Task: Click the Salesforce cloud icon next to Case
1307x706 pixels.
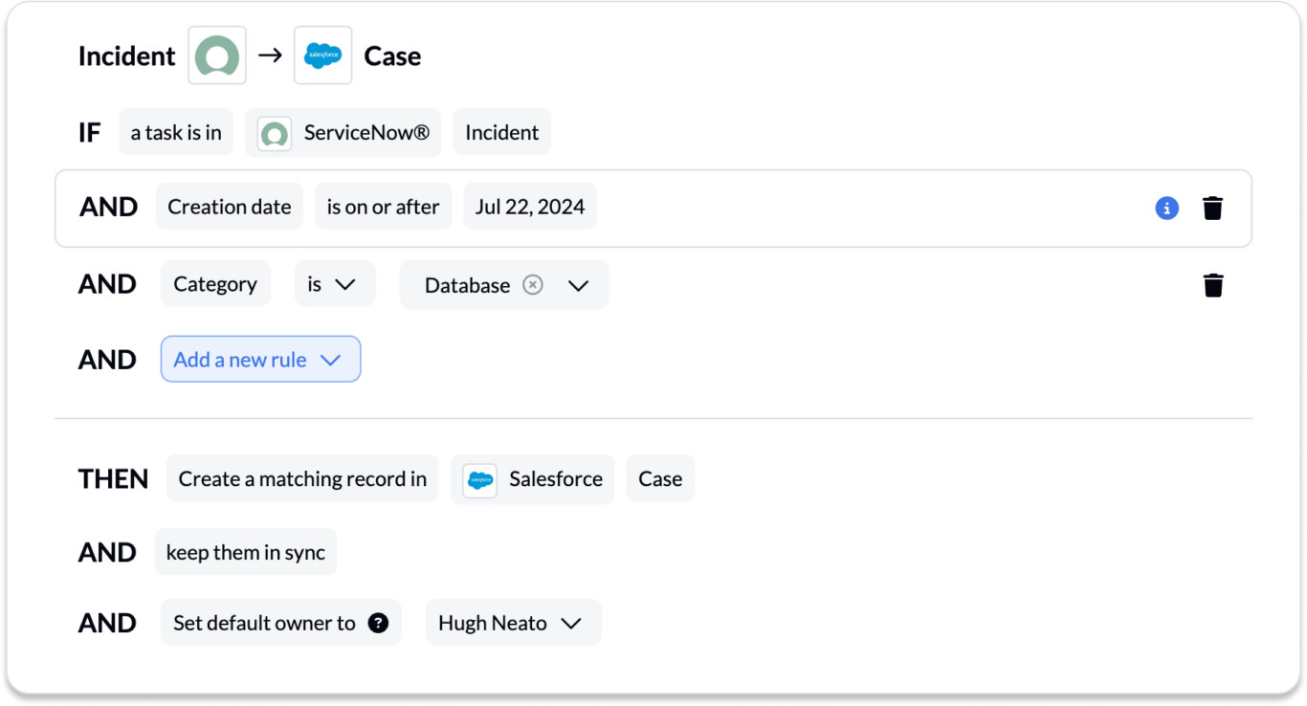Action: (x=322, y=55)
